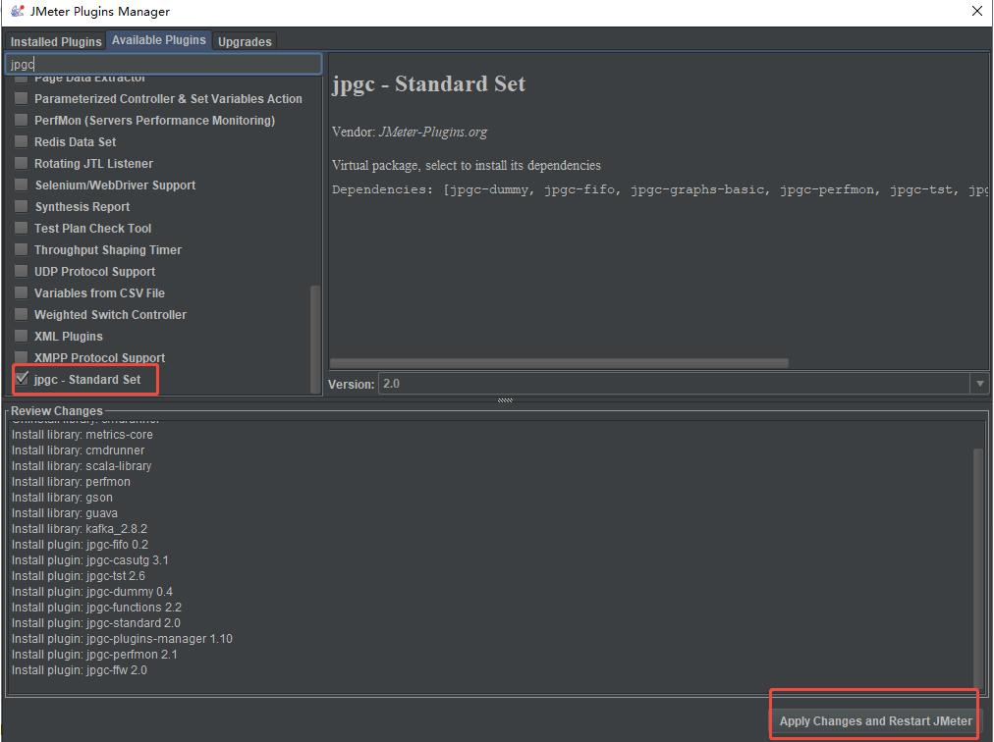This screenshot has width=994, height=742.
Task: Click the JMeter feather icon in title bar
Action: [17, 11]
